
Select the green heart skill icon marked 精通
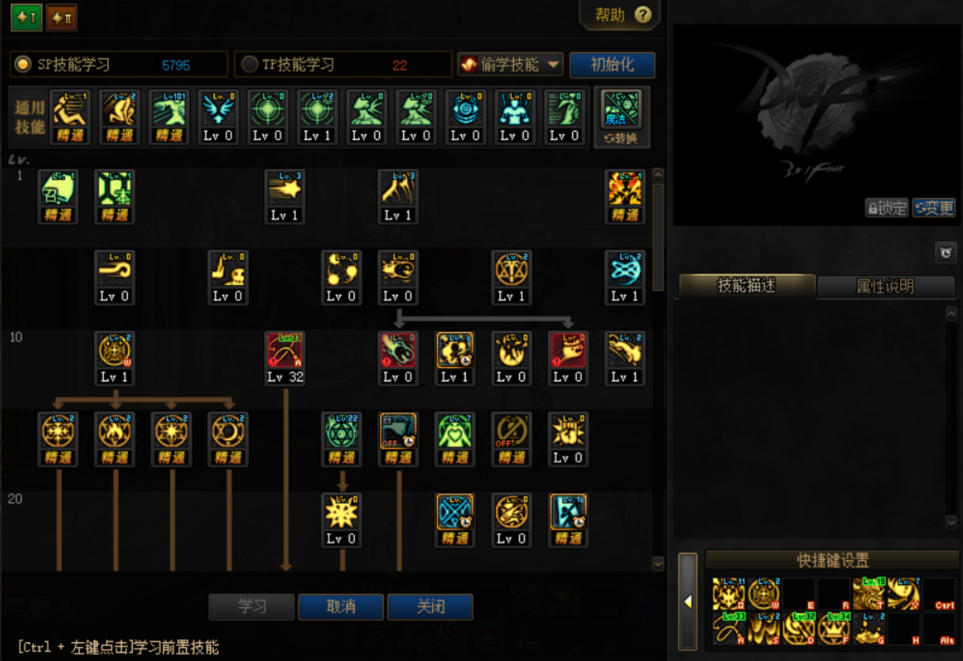coord(455,432)
